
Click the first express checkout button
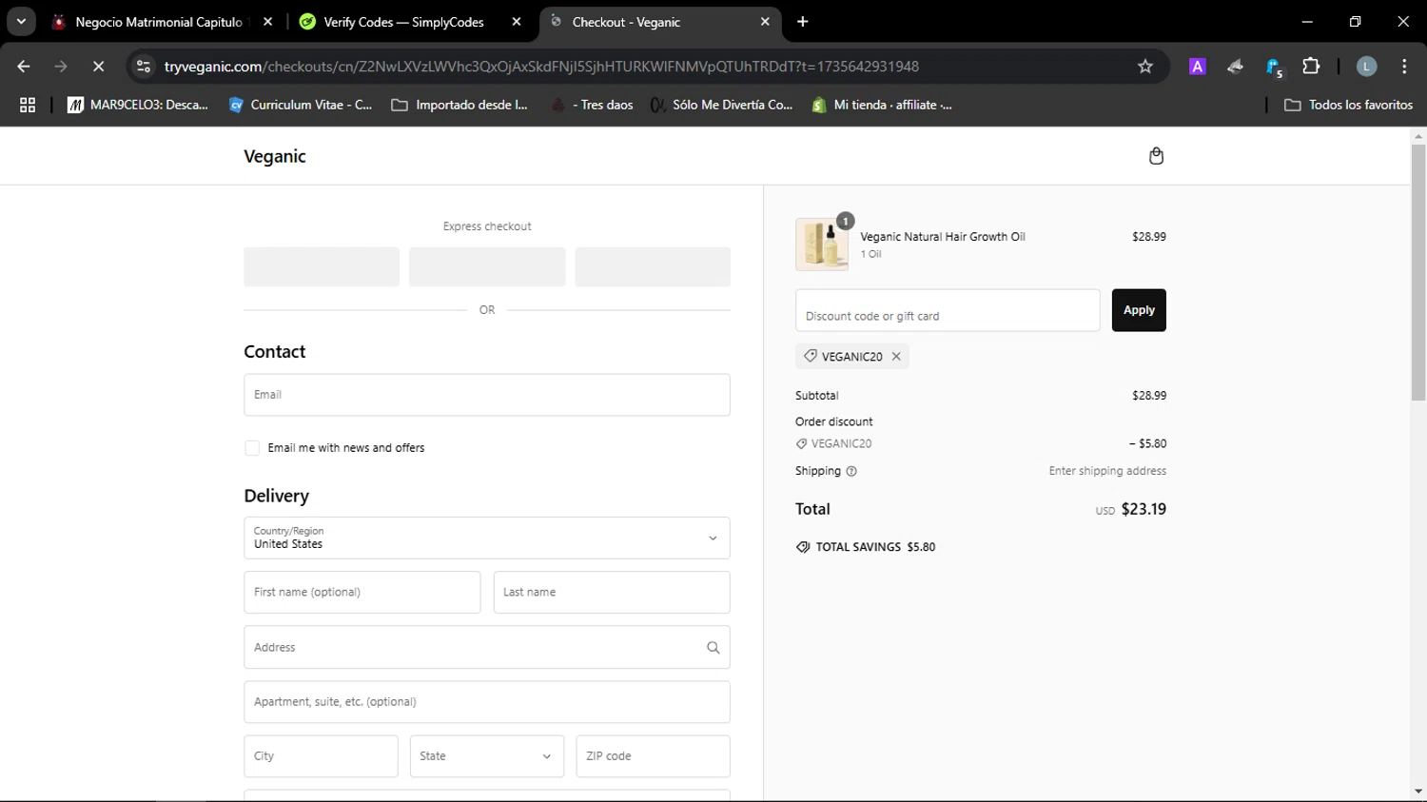(x=322, y=267)
